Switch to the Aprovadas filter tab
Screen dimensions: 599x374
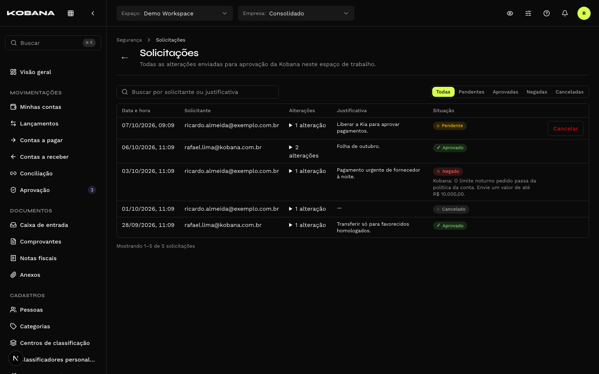[505, 92]
